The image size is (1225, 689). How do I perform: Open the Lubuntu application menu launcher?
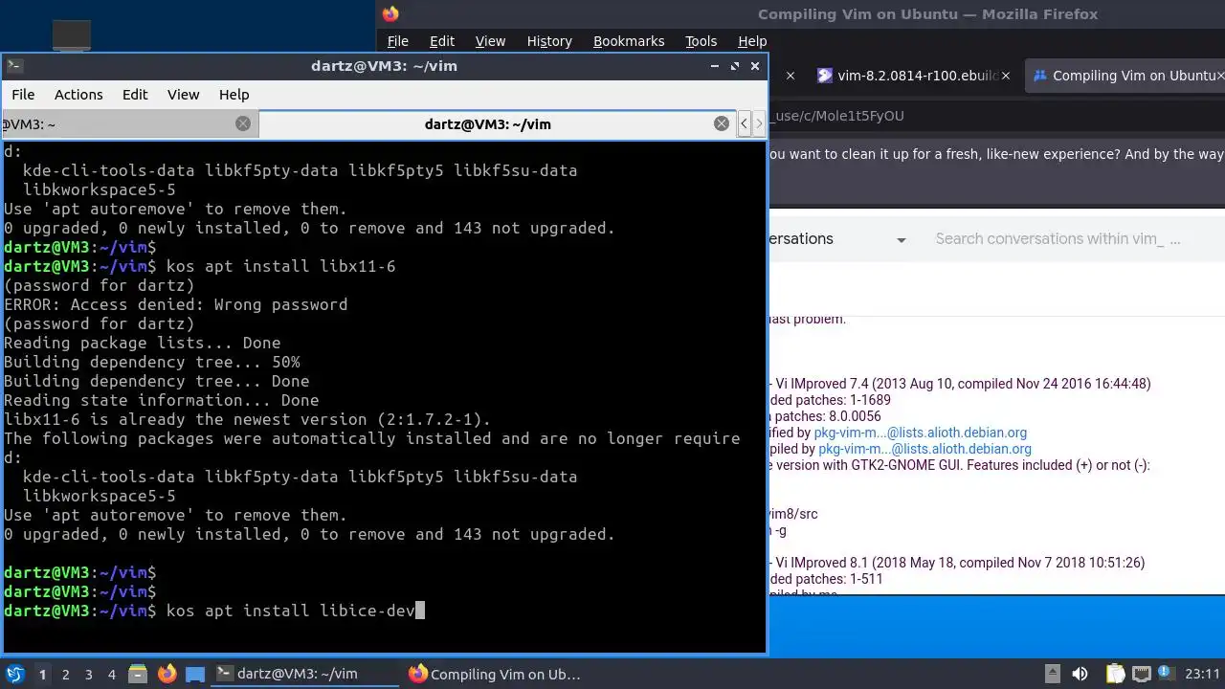pos(14,674)
